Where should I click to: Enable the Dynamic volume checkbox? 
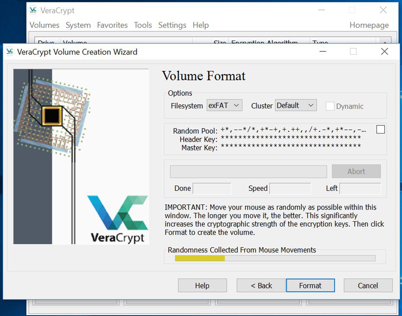click(x=330, y=106)
